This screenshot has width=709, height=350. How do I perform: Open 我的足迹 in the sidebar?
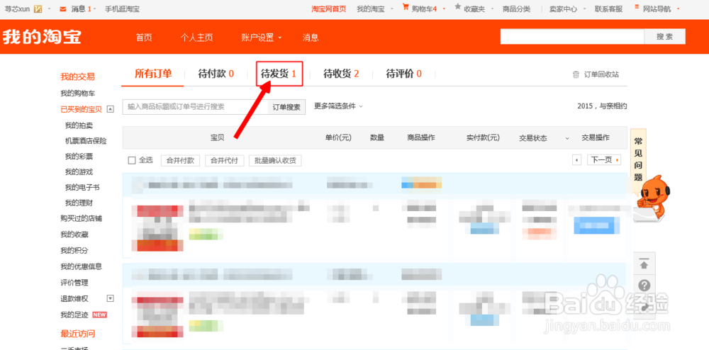coord(74,315)
